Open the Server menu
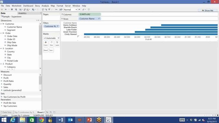This screenshot has height=123, width=219. click(68, 6)
